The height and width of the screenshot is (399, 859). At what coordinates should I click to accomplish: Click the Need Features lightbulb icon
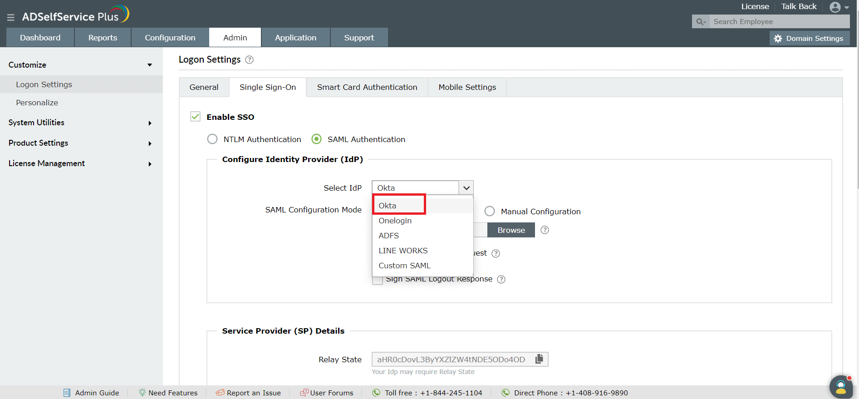pyautogui.click(x=142, y=392)
